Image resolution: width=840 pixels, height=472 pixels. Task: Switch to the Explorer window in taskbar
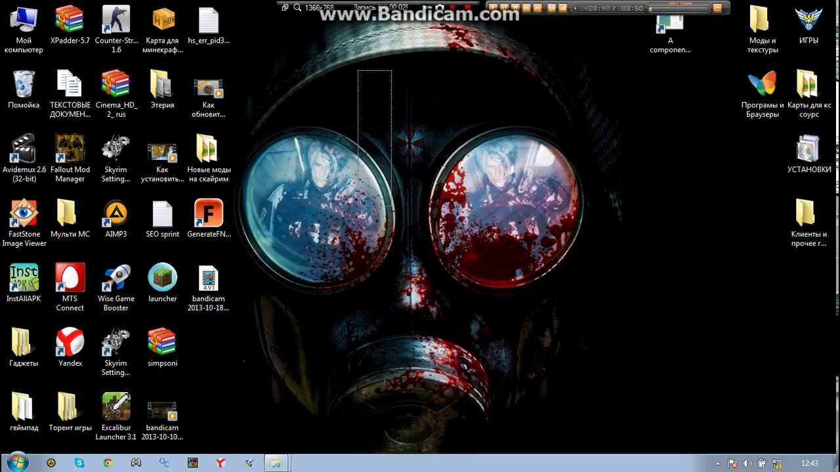click(276, 463)
